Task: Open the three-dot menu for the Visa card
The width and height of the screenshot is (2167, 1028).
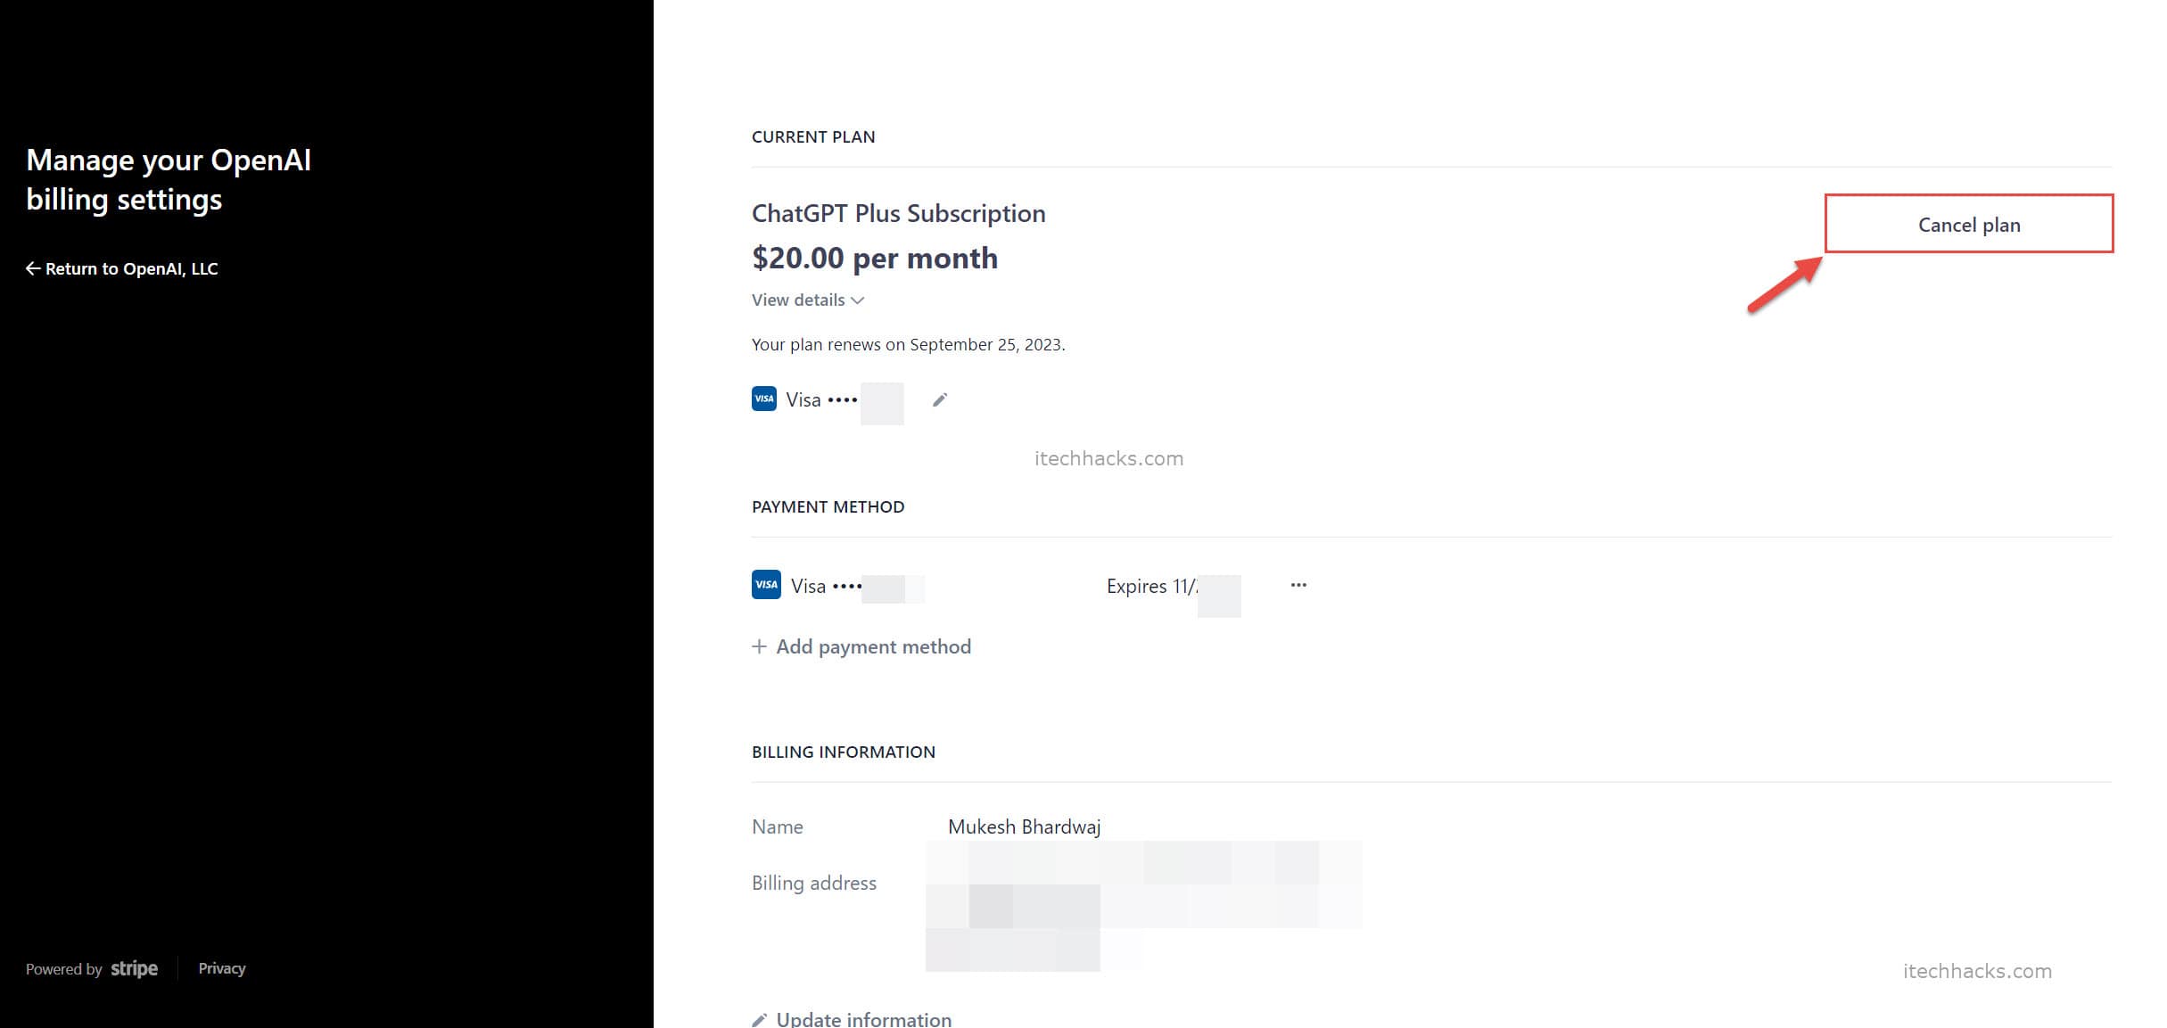Action: [1298, 585]
